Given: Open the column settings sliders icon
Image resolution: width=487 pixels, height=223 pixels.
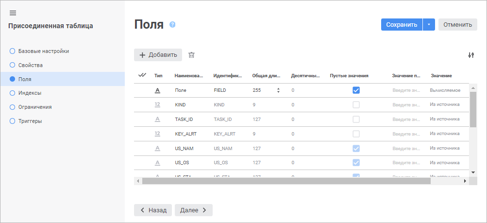Looking at the screenshot, I should pyautogui.click(x=470, y=55).
